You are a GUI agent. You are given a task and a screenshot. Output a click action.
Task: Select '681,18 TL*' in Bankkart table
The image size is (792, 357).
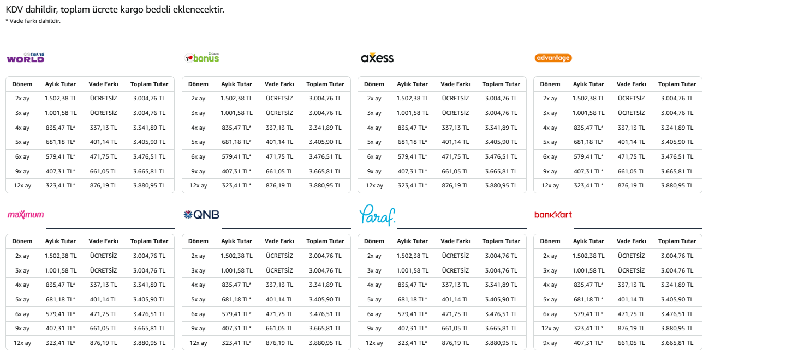point(588,299)
